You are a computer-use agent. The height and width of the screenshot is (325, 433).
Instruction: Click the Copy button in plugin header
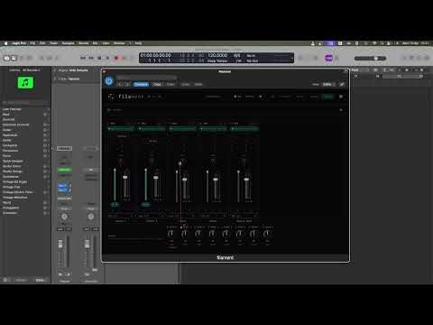click(157, 85)
